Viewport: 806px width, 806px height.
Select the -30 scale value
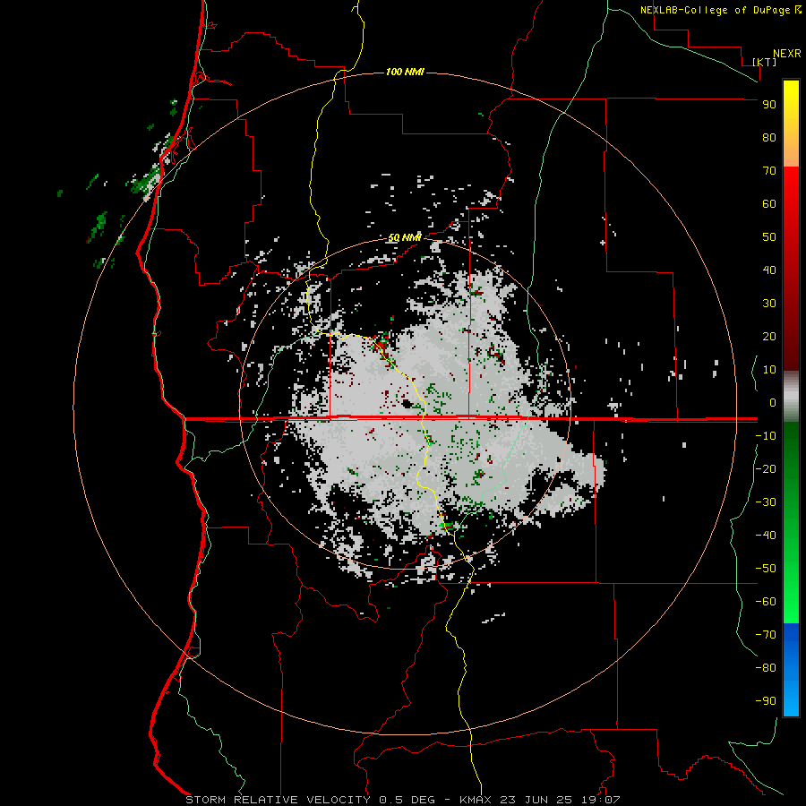coord(766,502)
